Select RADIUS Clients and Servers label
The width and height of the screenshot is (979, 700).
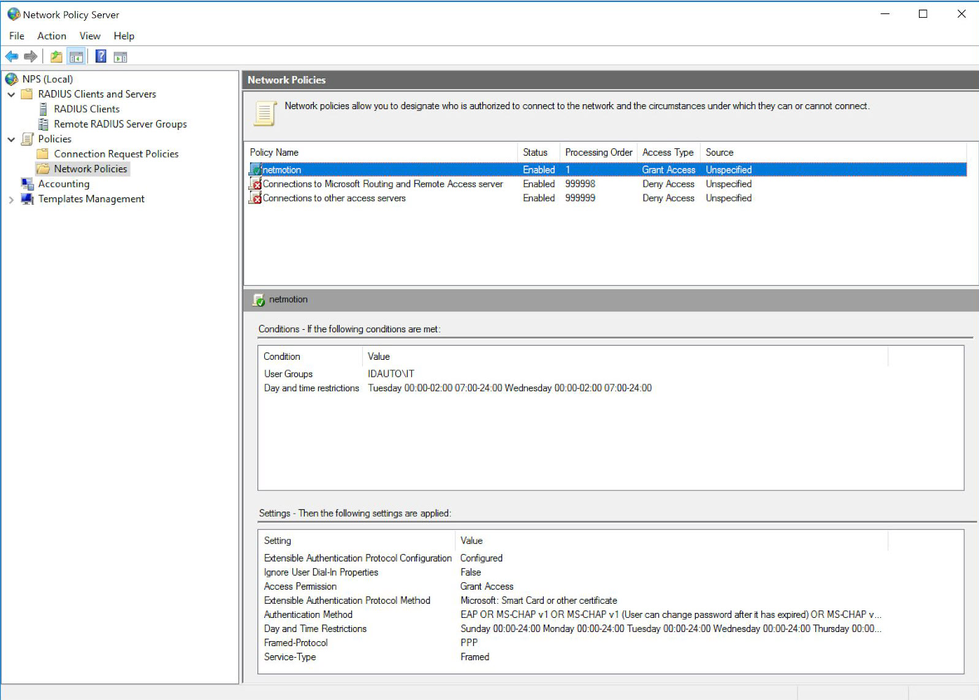(97, 94)
